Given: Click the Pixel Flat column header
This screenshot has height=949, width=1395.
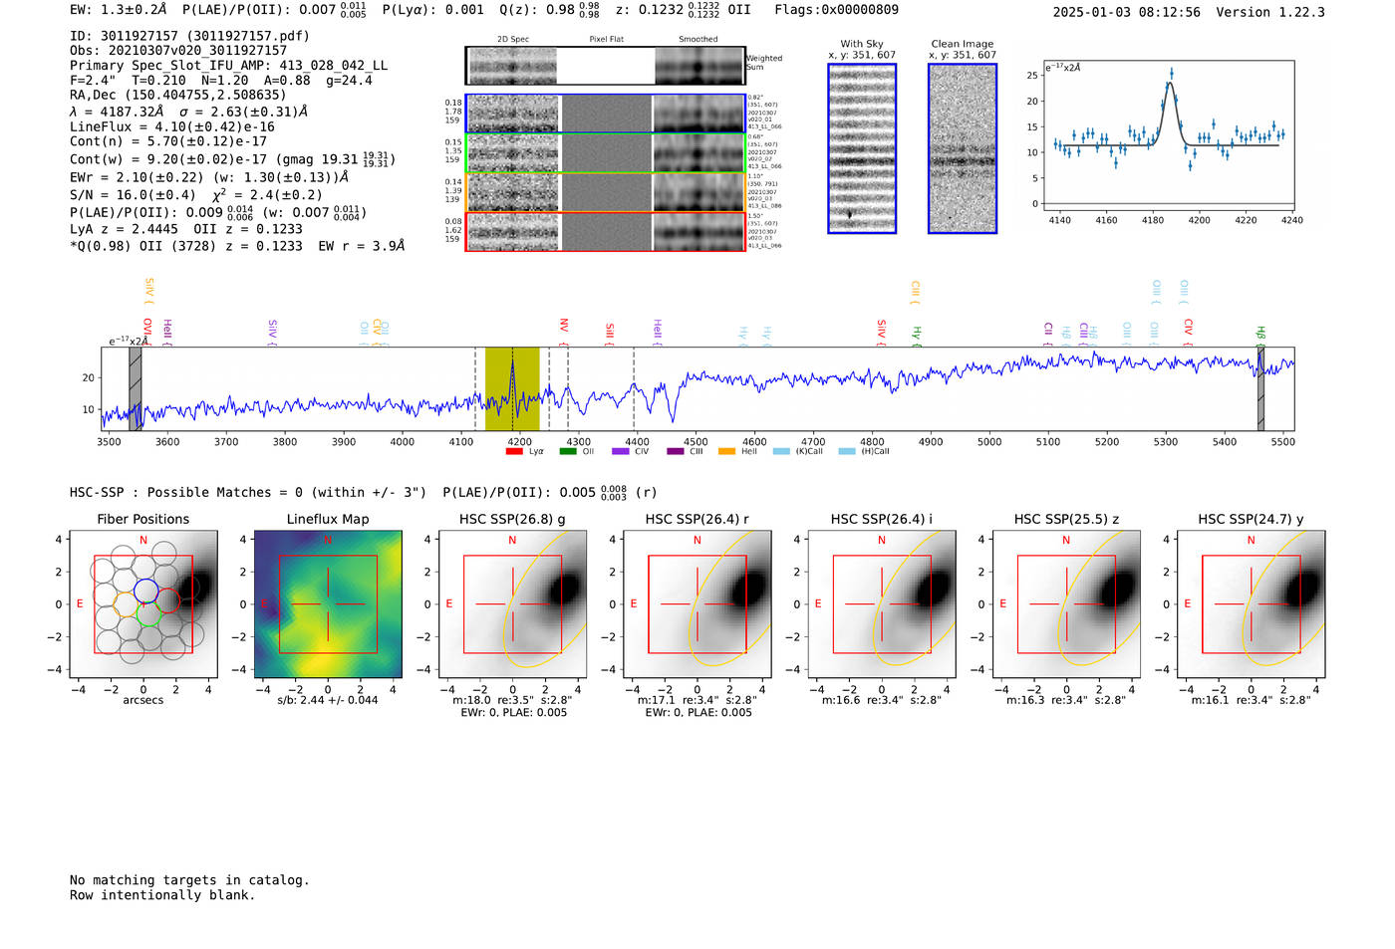Looking at the screenshot, I should click(606, 40).
